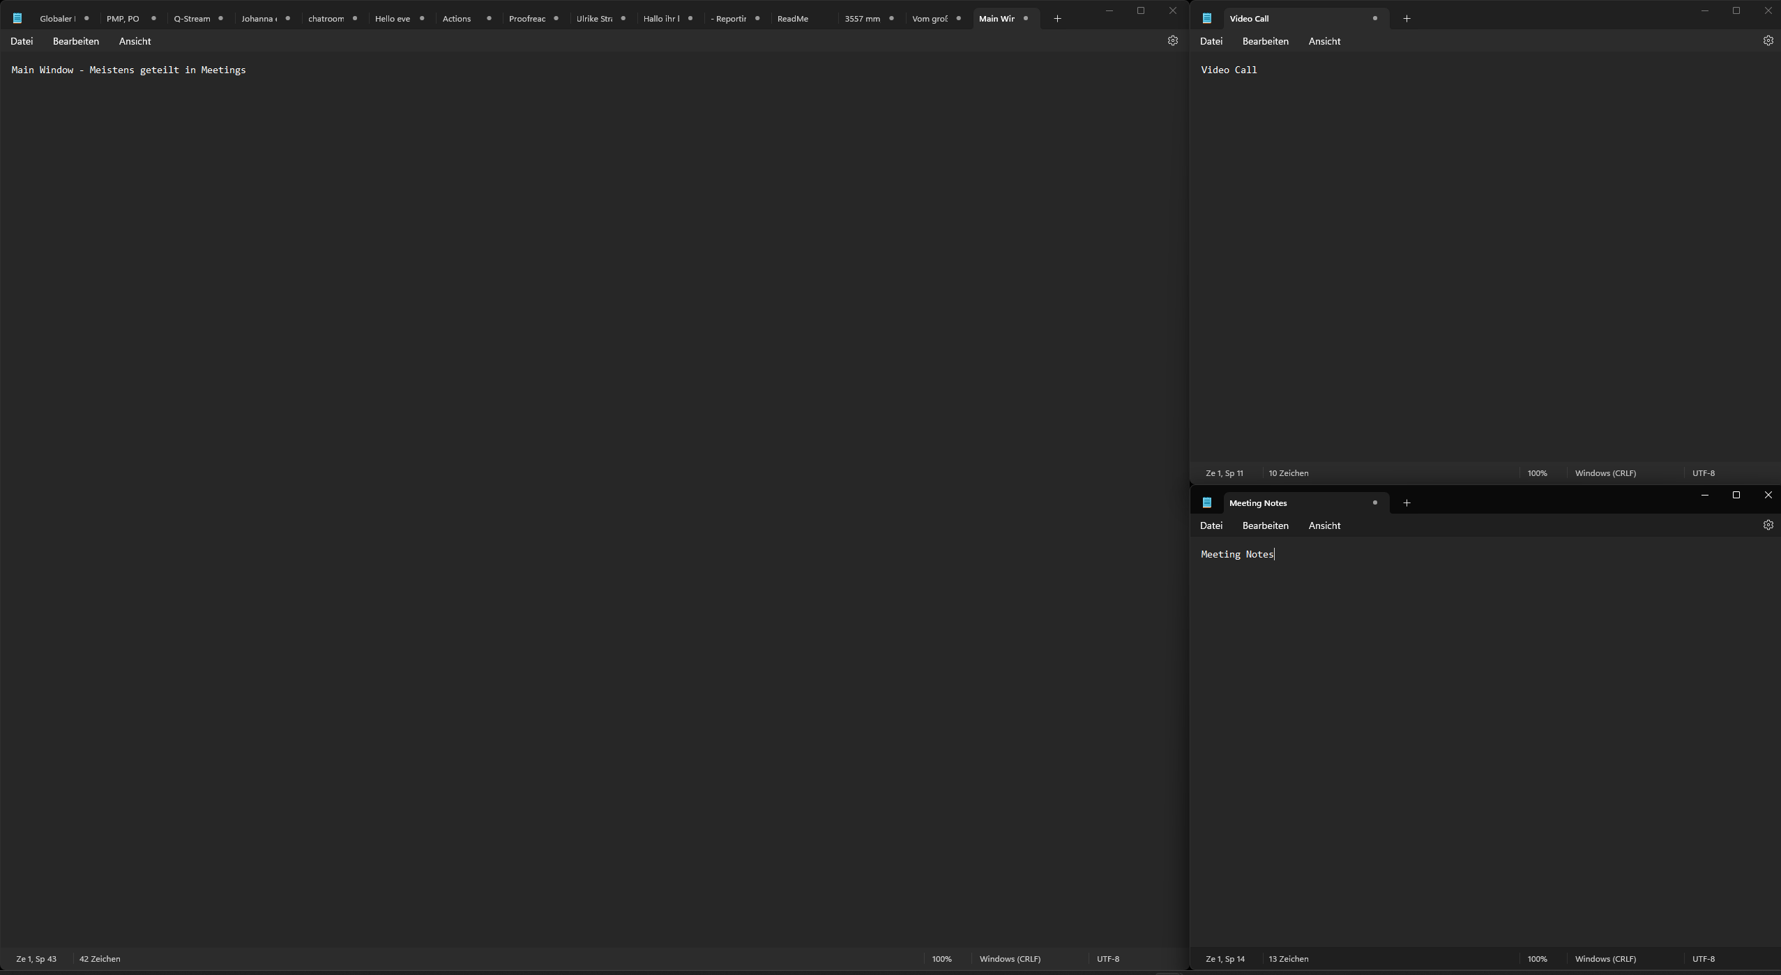This screenshot has width=1781, height=975.
Task: Click Ze 1, Sp 43 position indicator
Action: point(36,959)
